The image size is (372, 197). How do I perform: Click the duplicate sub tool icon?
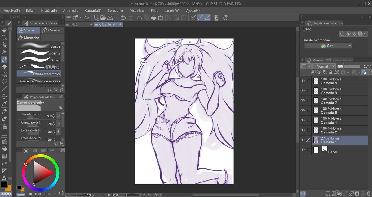click(56, 90)
